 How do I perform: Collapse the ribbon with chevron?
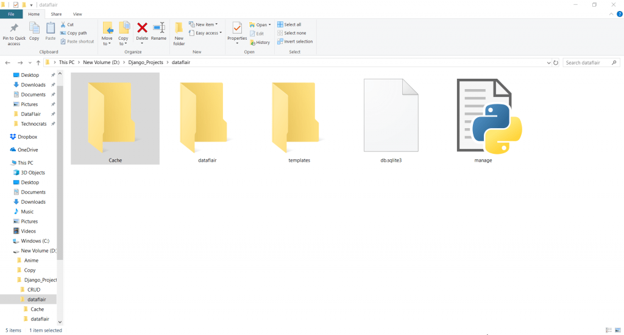tap(611, 14)
